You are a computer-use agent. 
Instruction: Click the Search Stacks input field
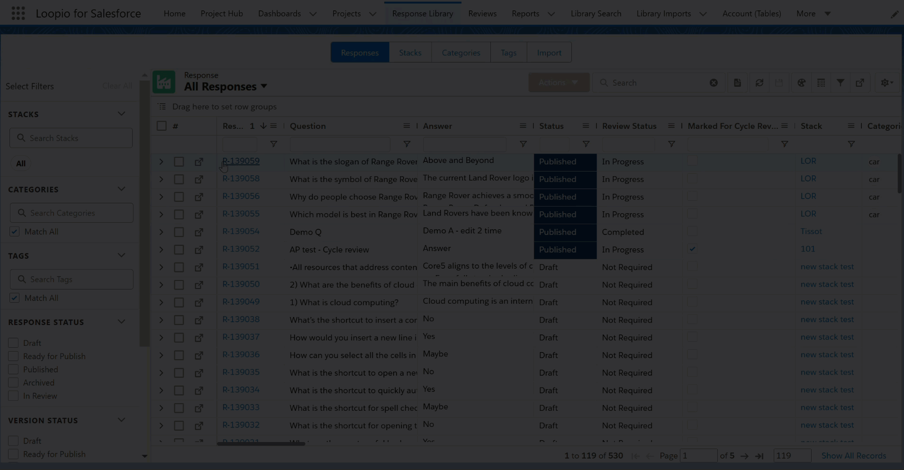71,138
